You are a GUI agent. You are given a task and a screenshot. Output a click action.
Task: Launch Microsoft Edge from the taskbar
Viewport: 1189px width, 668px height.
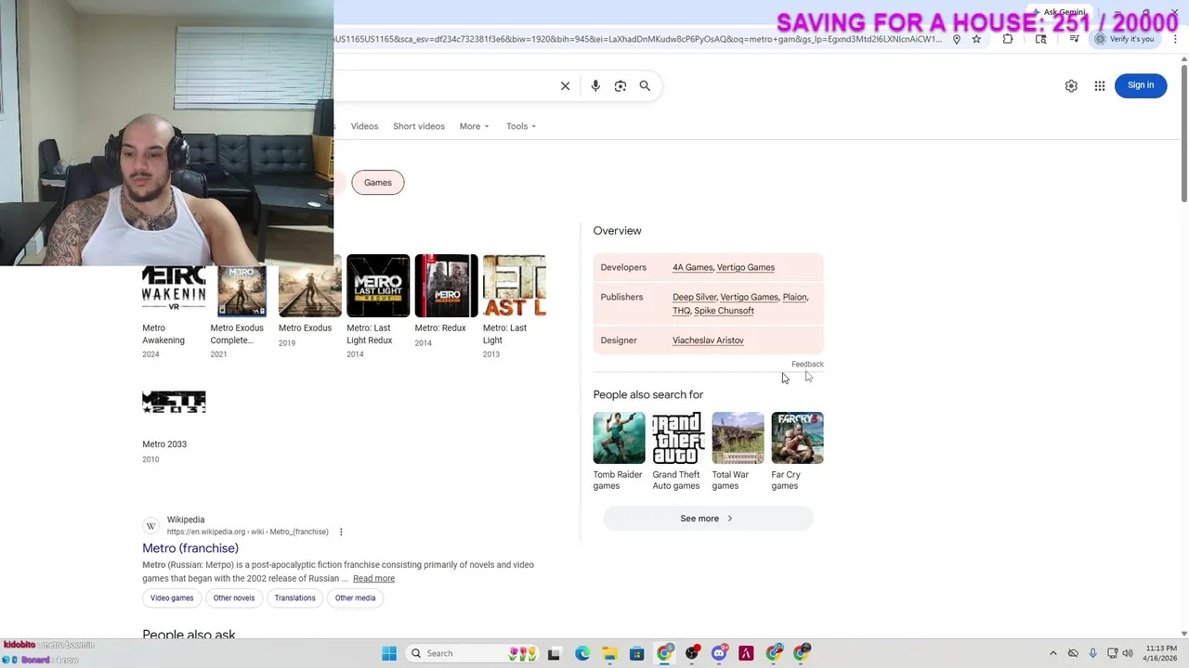click(581, 653)
